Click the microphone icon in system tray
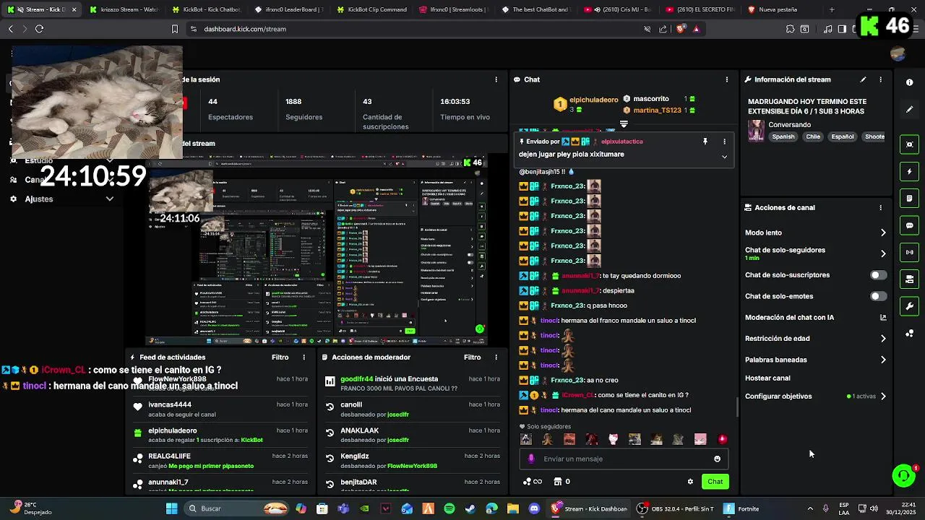The width and height of the screenshot is (925, 520). [825, 508]
